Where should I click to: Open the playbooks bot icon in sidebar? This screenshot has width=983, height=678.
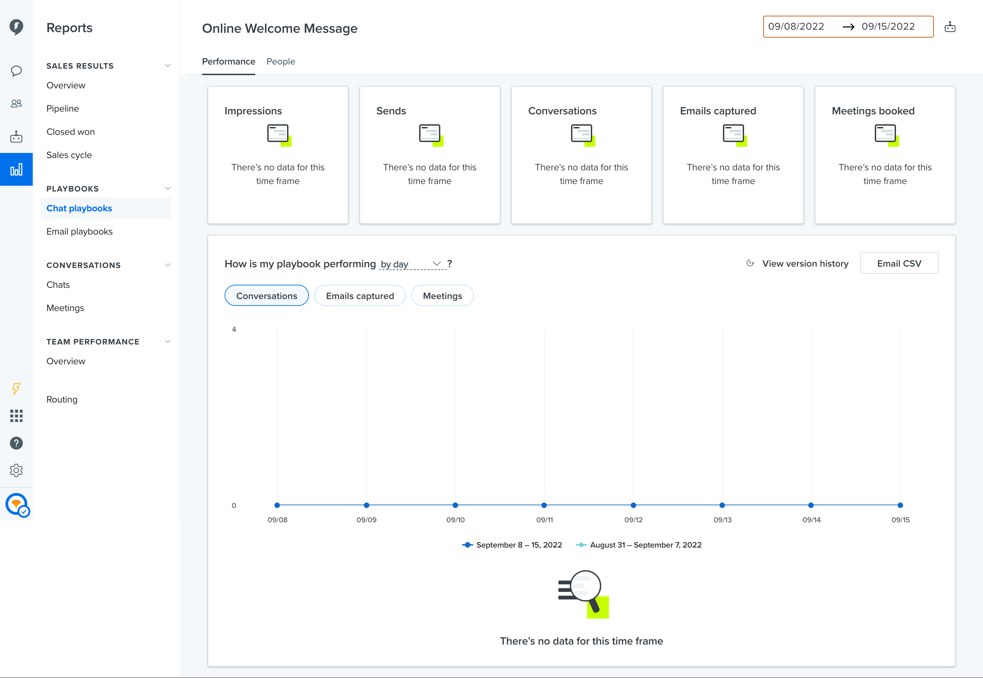(x=16, y=136)
